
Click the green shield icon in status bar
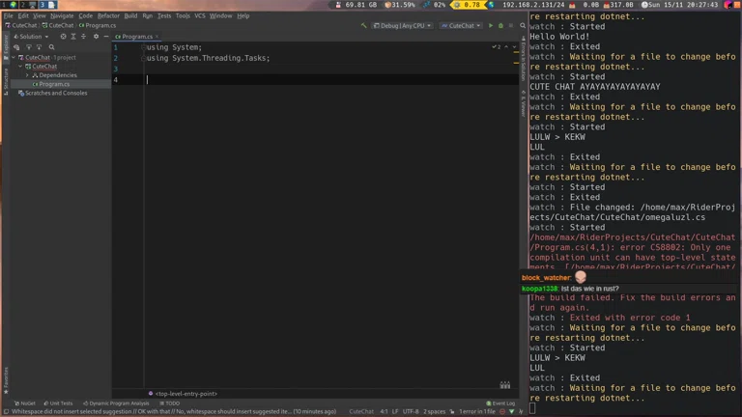(x=511, y=412)
